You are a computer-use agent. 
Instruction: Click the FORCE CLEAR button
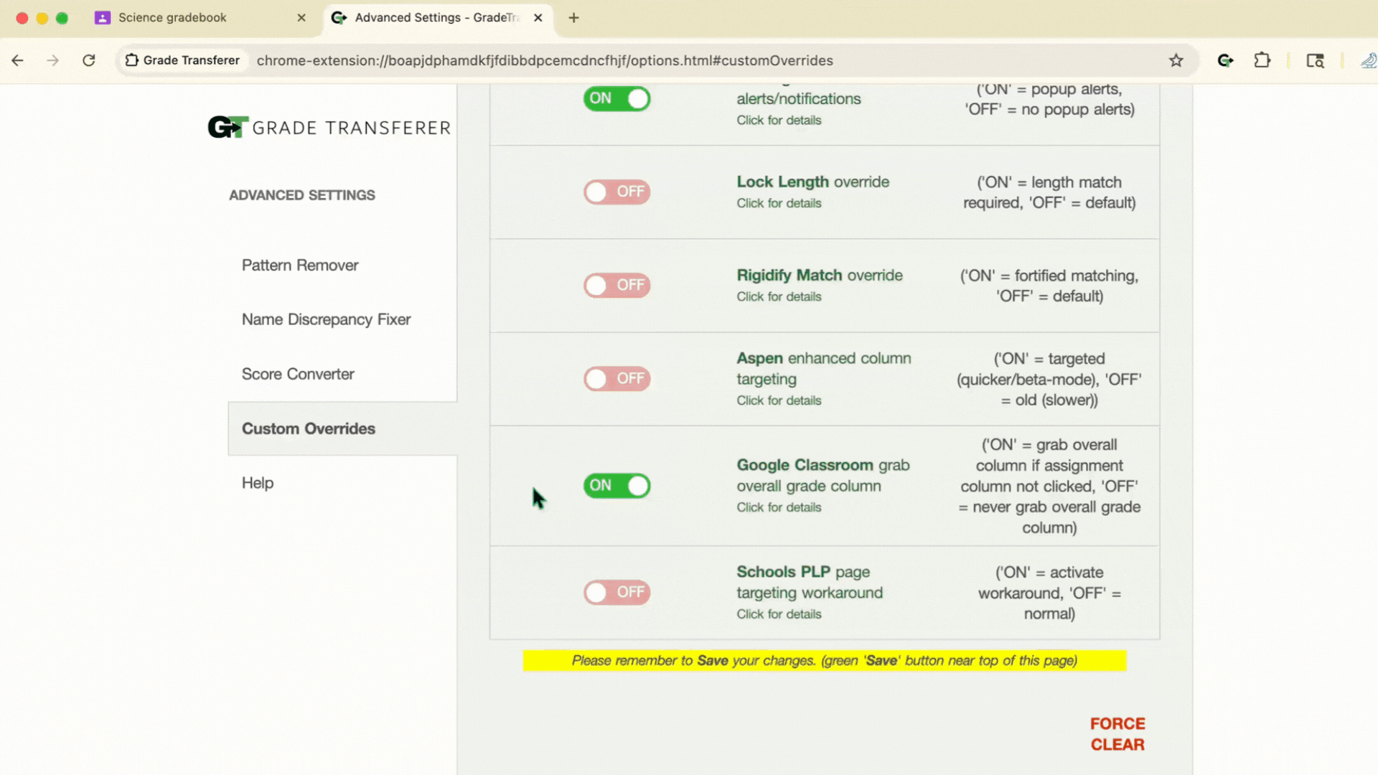1117,734
